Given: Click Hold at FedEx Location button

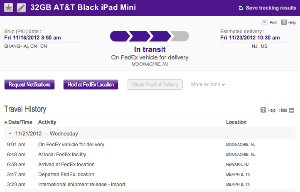Looking at the screenshot, I should 91,85.
